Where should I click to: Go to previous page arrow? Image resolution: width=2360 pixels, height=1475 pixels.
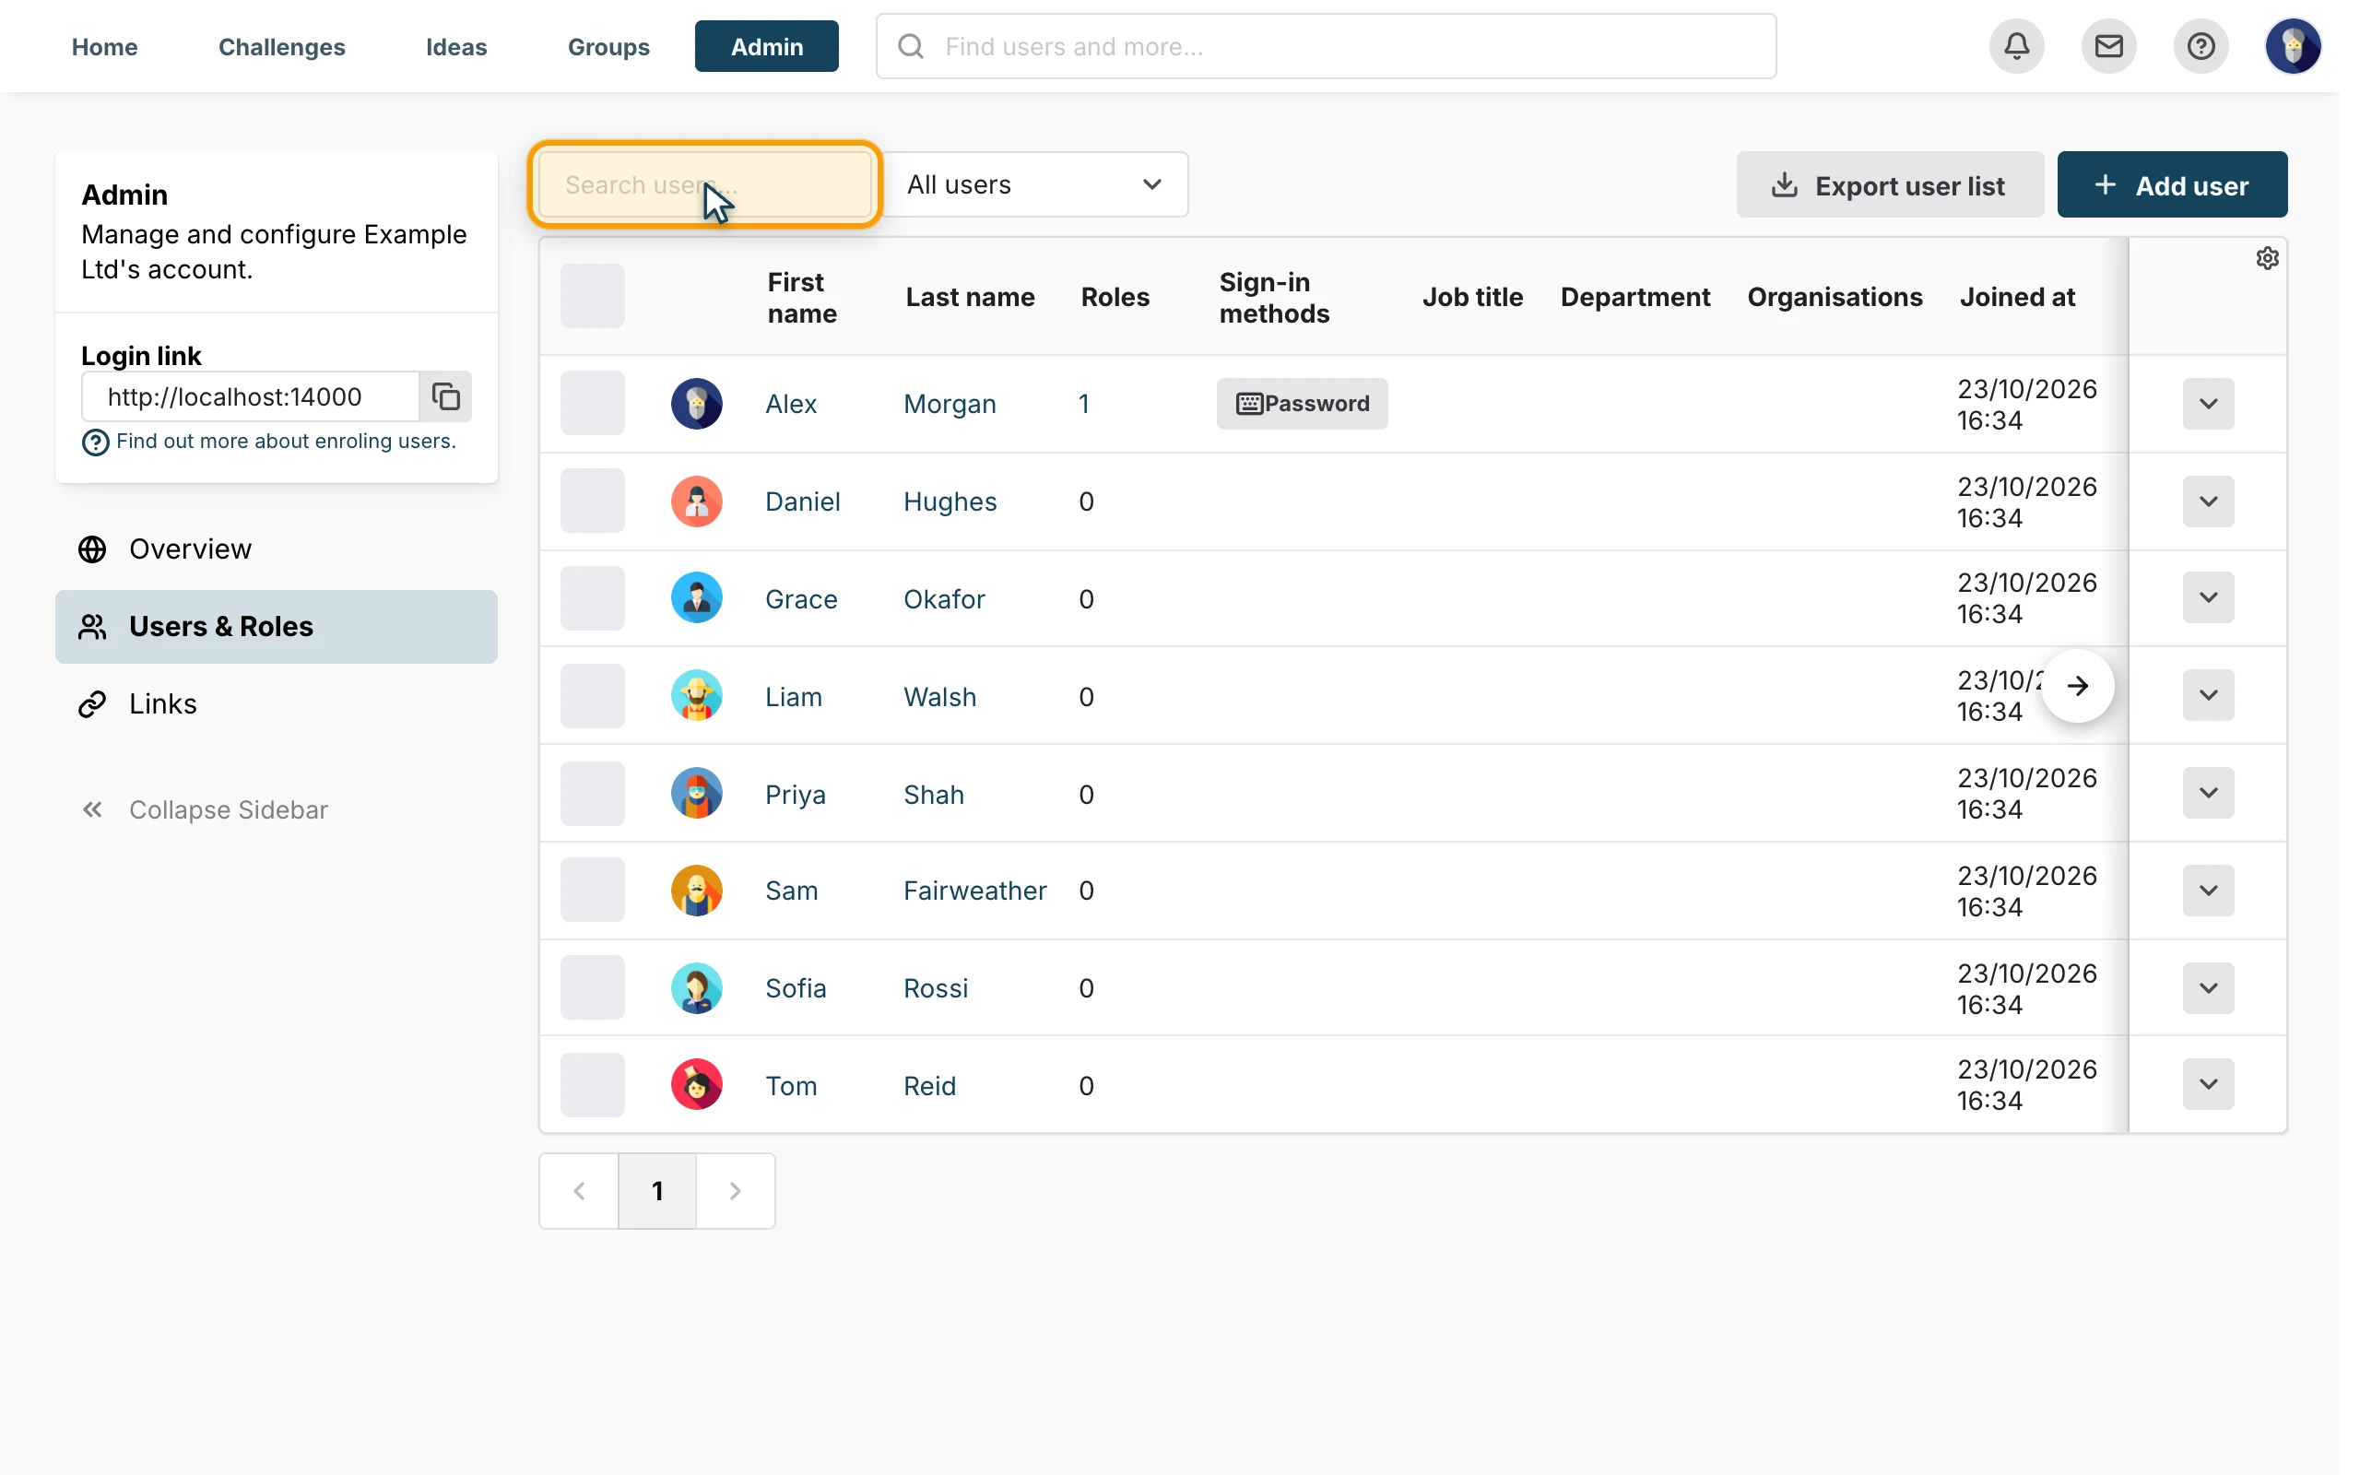pos(579,1191)
